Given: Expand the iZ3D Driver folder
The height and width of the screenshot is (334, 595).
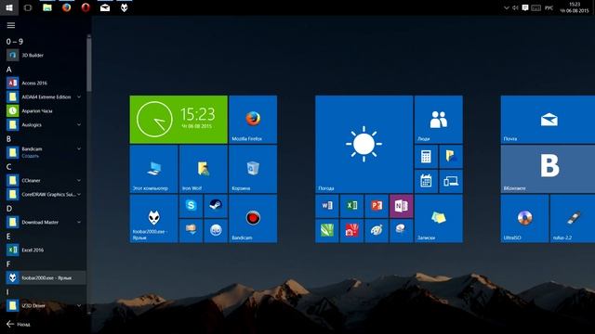Looking at the screenshot, I should coord(78,305).
